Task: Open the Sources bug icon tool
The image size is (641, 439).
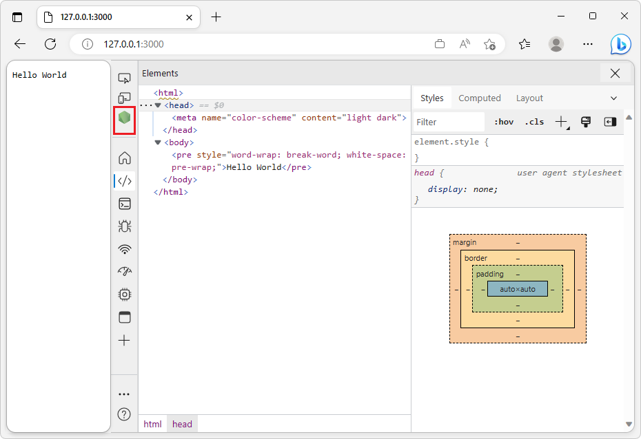Action: [x=124, y=226]
